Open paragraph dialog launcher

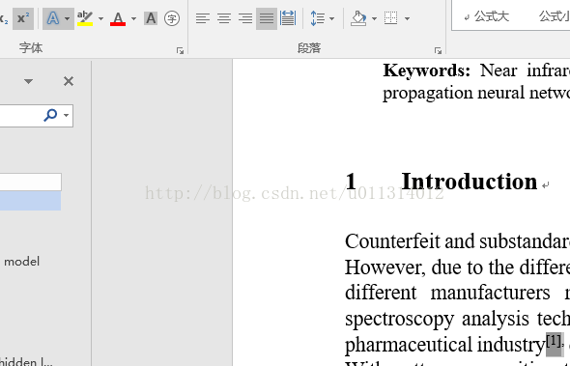pos(438,51)
